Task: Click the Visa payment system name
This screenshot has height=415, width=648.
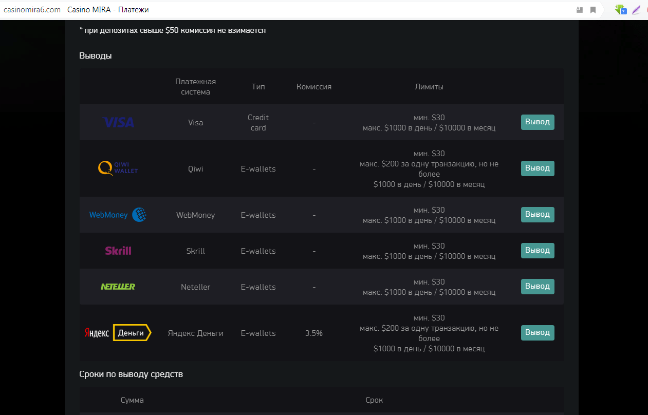Action: (196, 123)
